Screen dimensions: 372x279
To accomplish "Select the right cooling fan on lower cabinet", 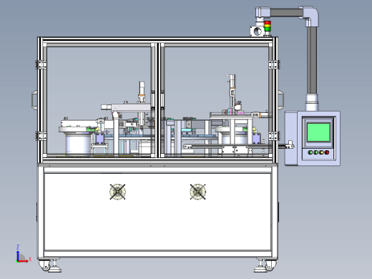I will pos(197,192).
